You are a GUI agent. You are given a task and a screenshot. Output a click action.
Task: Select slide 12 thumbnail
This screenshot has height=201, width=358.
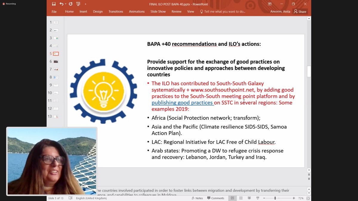tap(56, 109)
